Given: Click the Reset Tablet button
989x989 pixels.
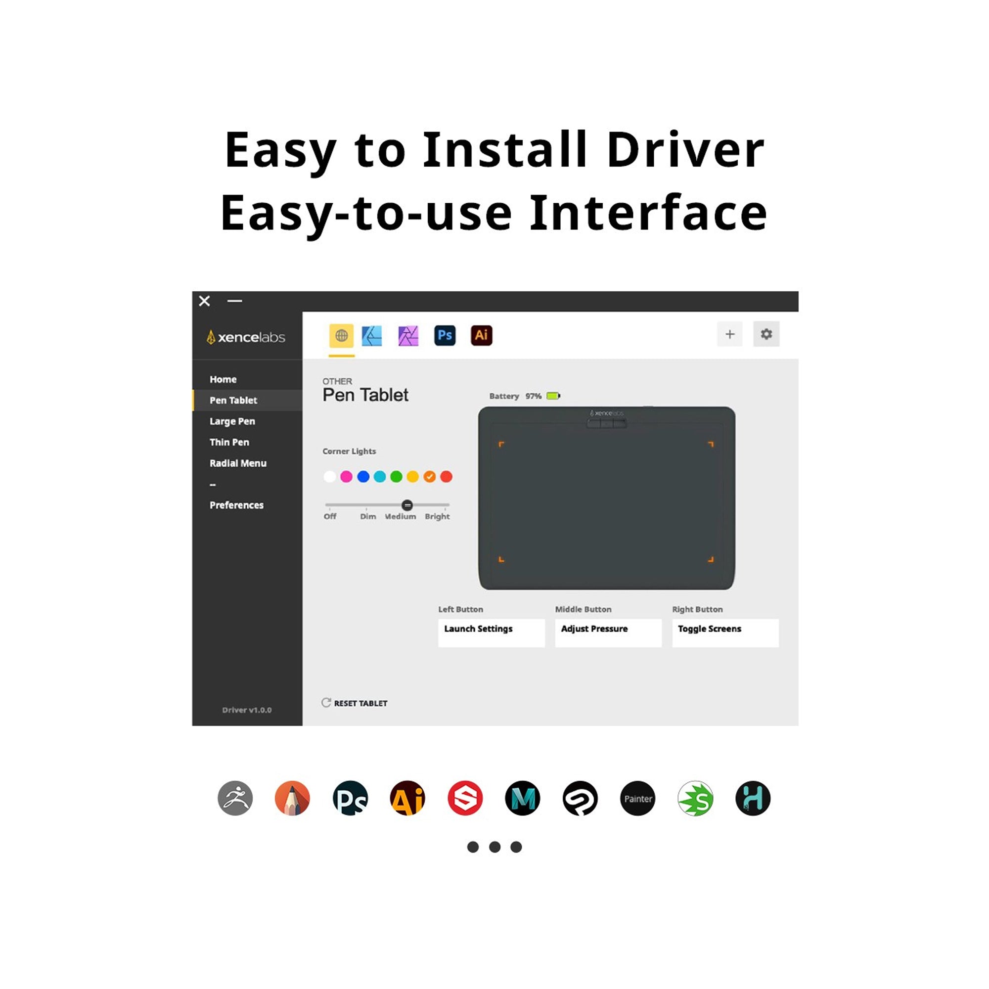Looking at the screenshot, I should coord(354,703).
